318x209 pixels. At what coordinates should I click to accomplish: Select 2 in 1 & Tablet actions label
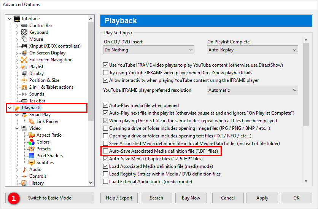click(x=51, y=87)
